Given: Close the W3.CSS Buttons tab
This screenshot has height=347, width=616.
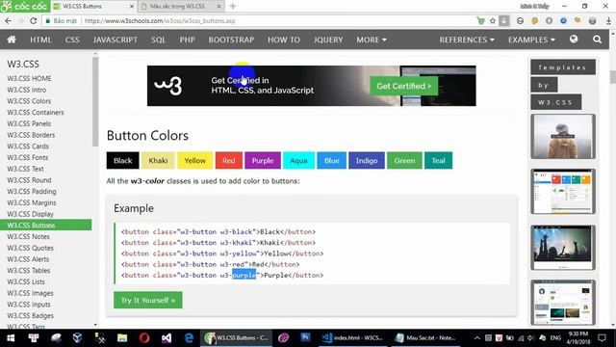Looking at the screenshot, I should click(x=132, y=7).
